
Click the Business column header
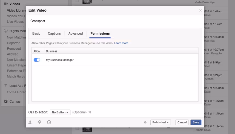tap(51, 51)
